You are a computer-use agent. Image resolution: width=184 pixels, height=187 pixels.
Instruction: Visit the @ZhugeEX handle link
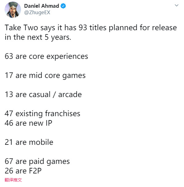tap(37, 13)
